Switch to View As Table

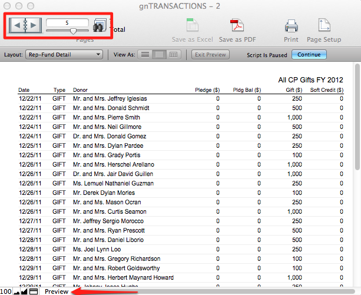pos(173,54)
